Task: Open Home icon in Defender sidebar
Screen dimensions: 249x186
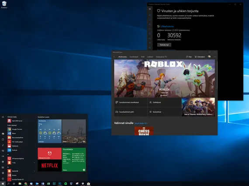Action: pos(150,15)
